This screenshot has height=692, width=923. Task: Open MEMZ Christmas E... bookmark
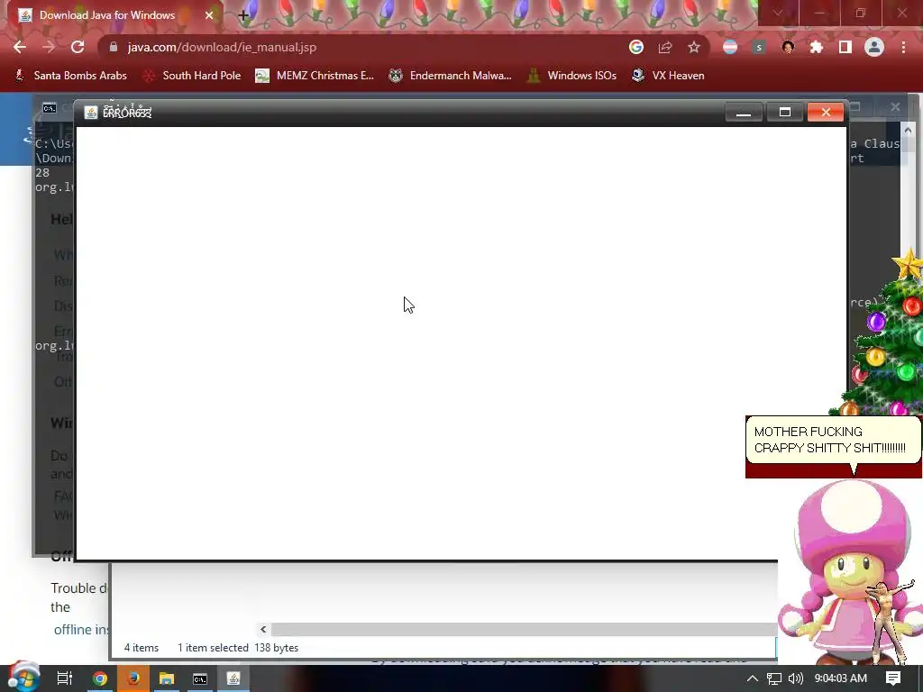coord(315,76)
